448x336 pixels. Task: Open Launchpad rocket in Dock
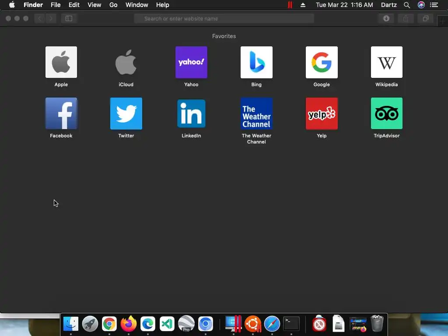[90, 324]
